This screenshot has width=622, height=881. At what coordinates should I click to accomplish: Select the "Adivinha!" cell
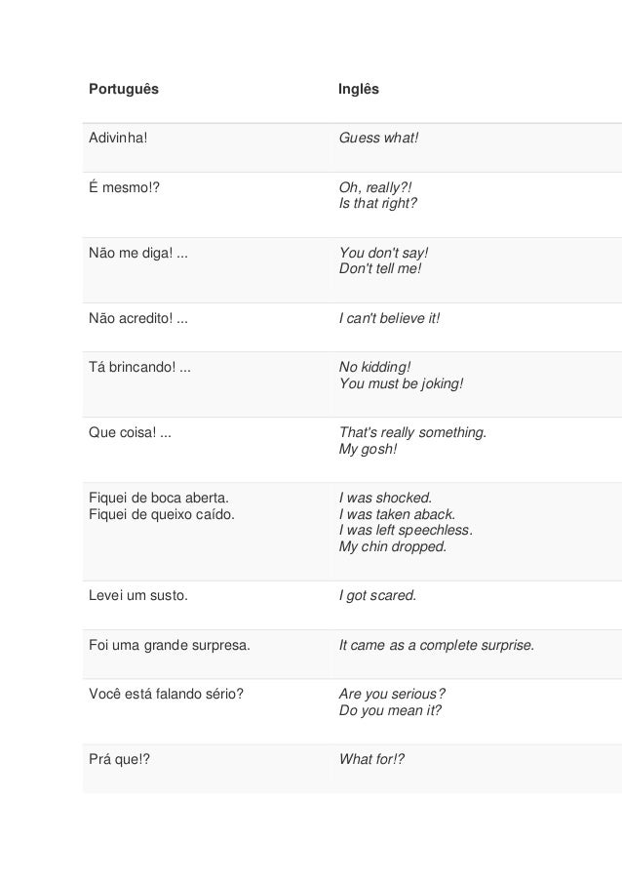[120, 138]
